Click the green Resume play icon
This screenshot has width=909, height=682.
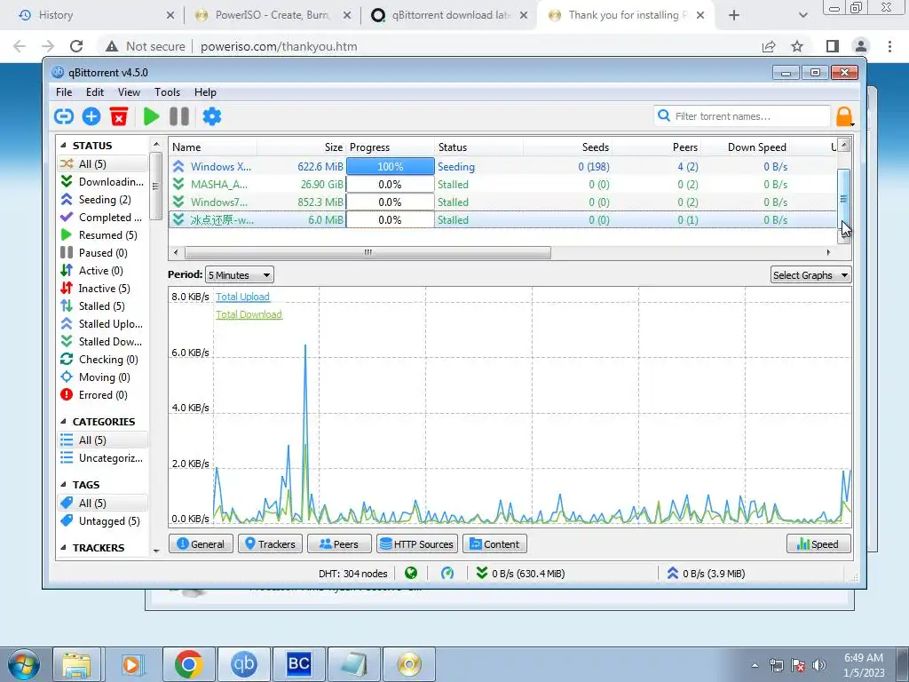[x=151, y=116]
